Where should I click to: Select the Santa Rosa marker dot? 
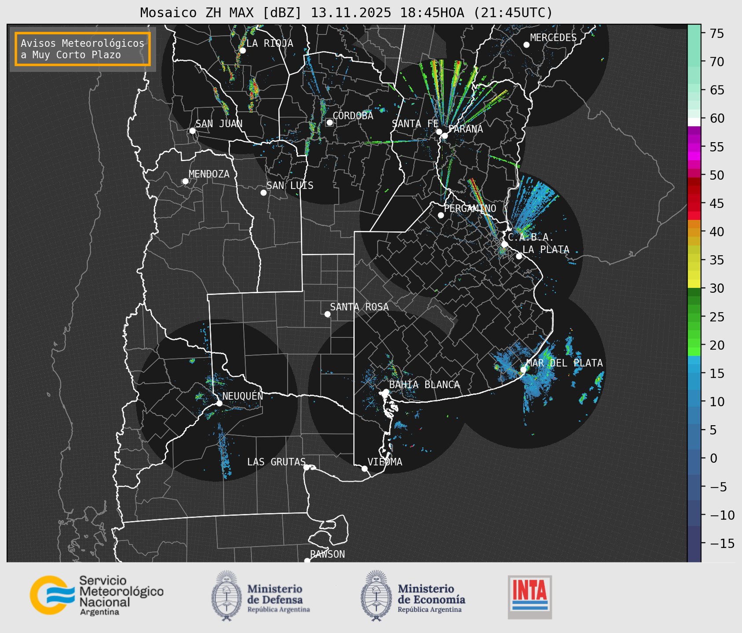point(327,314)
